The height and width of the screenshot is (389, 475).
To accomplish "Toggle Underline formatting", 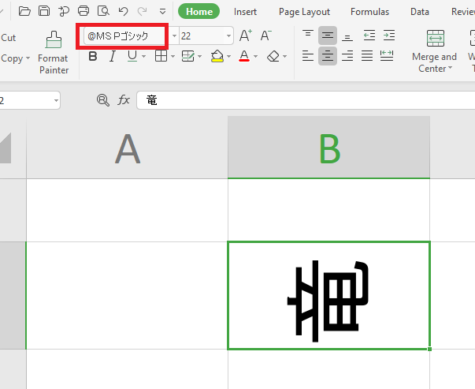I will [x=132, y=56].
